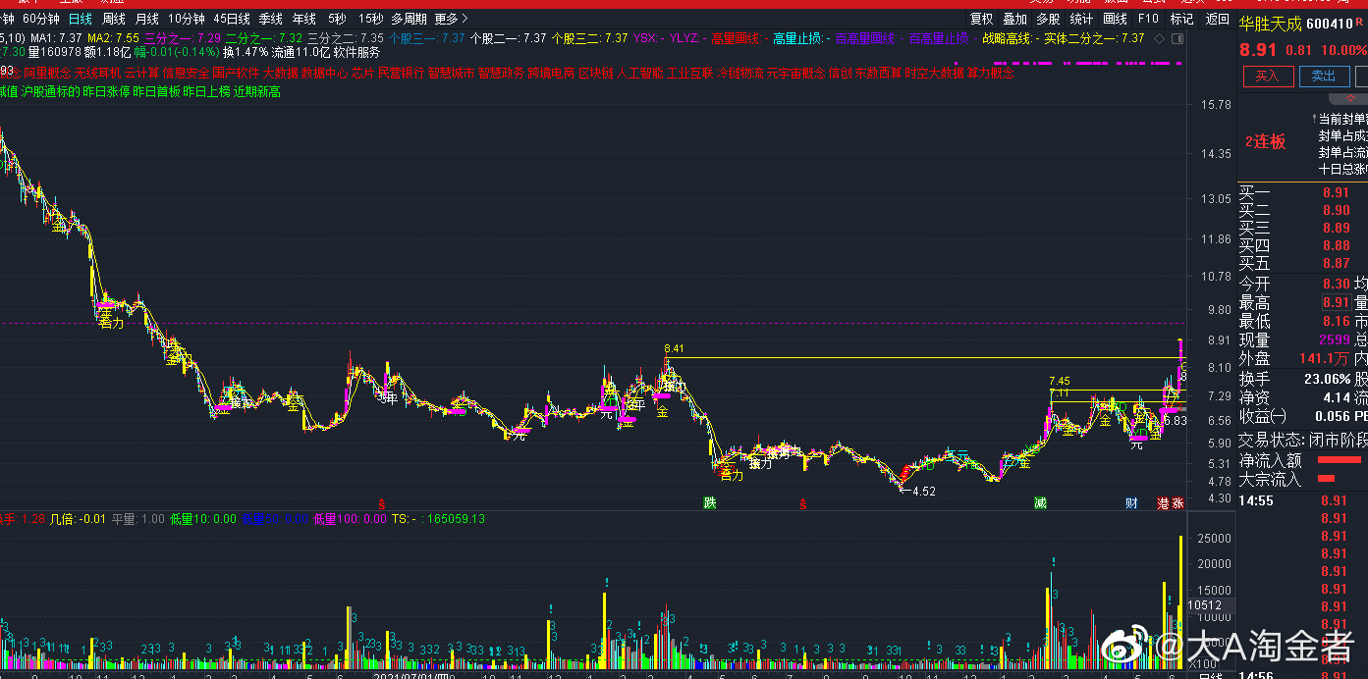Switch to 周线 weekly chart
This screenshot has width=1368, height=679.
(114, 19)
